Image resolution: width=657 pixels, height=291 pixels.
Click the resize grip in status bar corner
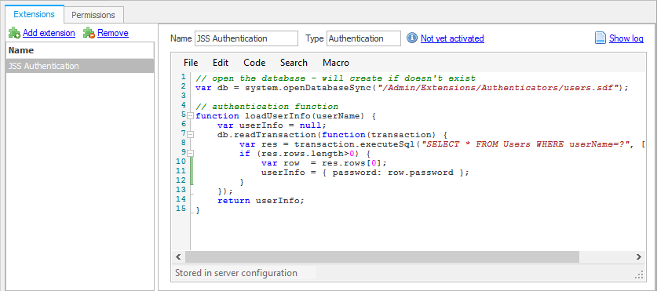639,275
